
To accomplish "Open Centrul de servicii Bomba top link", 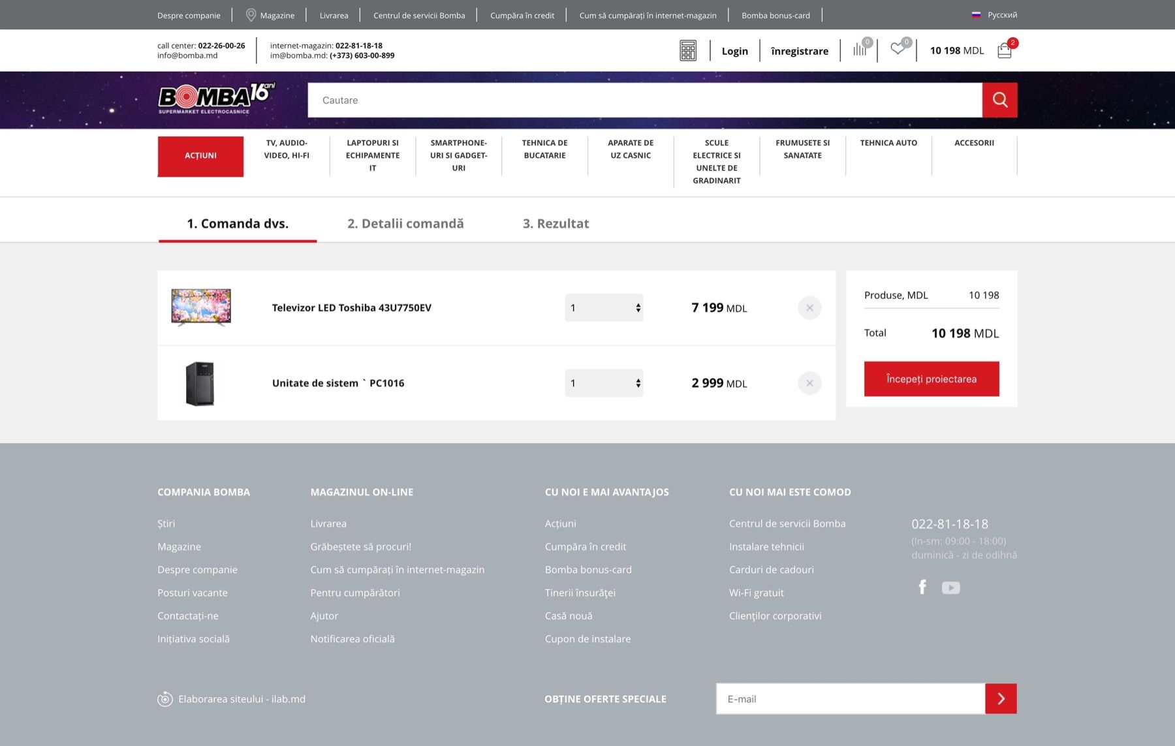I will point(419,15).
